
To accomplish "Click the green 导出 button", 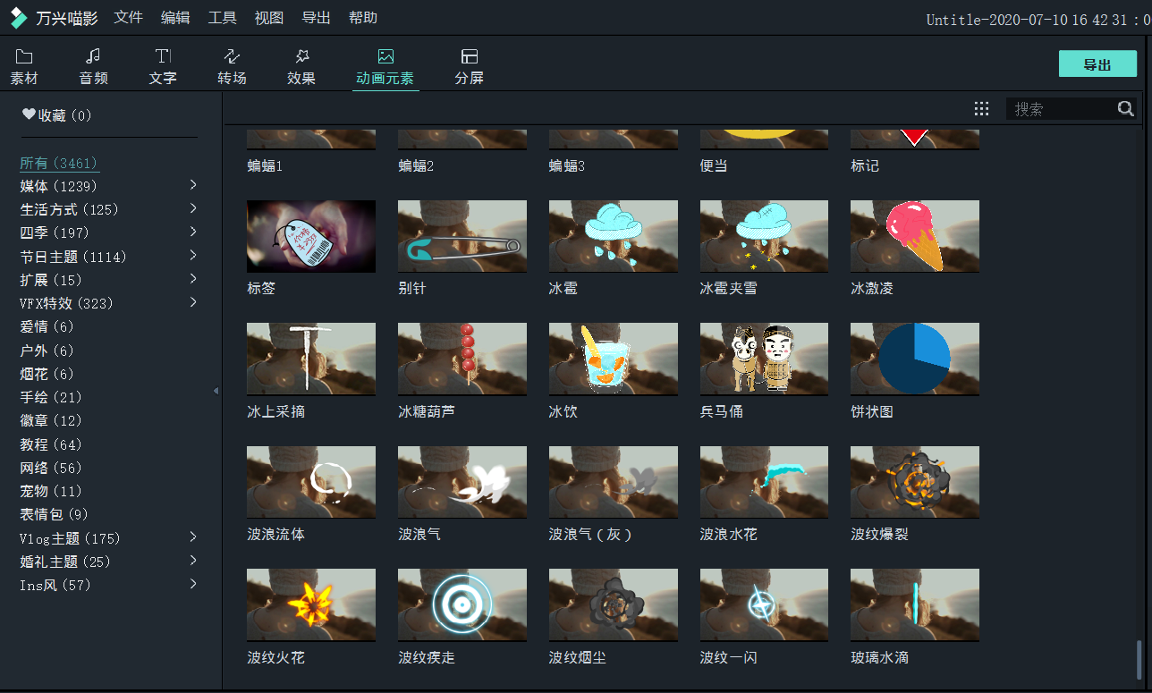I will pyautogui.click(x=1097, y=64).
